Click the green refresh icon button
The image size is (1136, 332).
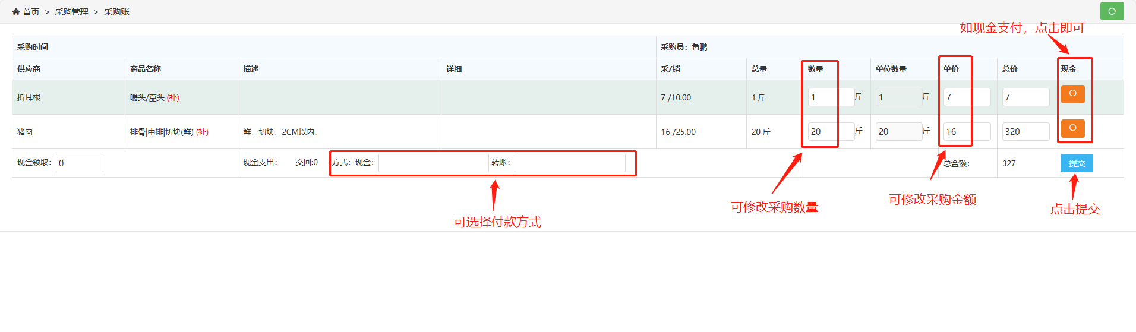click(1112, 11)
